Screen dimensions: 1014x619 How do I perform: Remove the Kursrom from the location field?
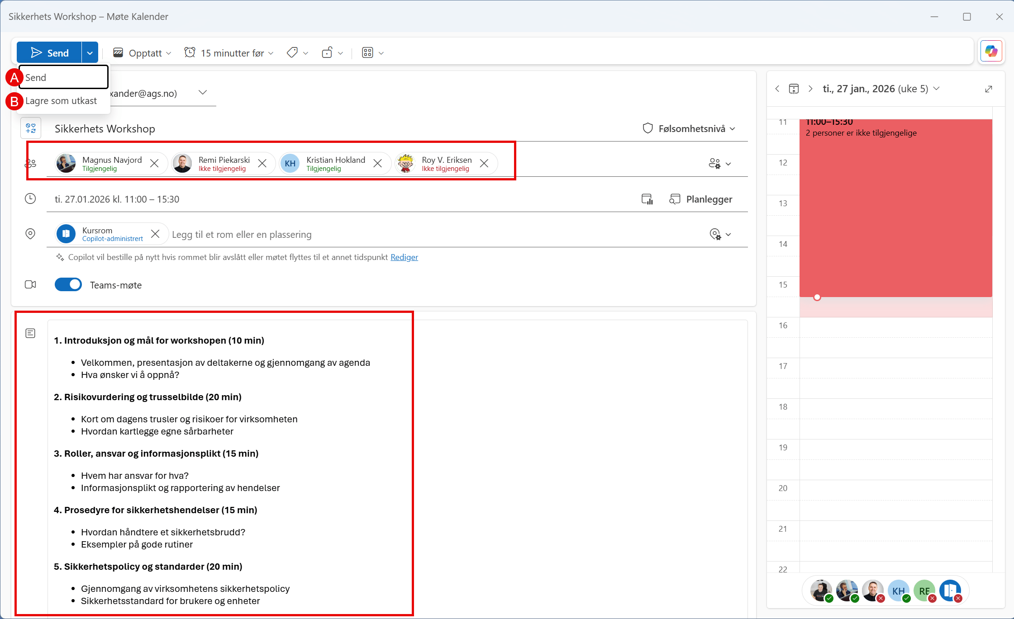(x=155, y=234)
